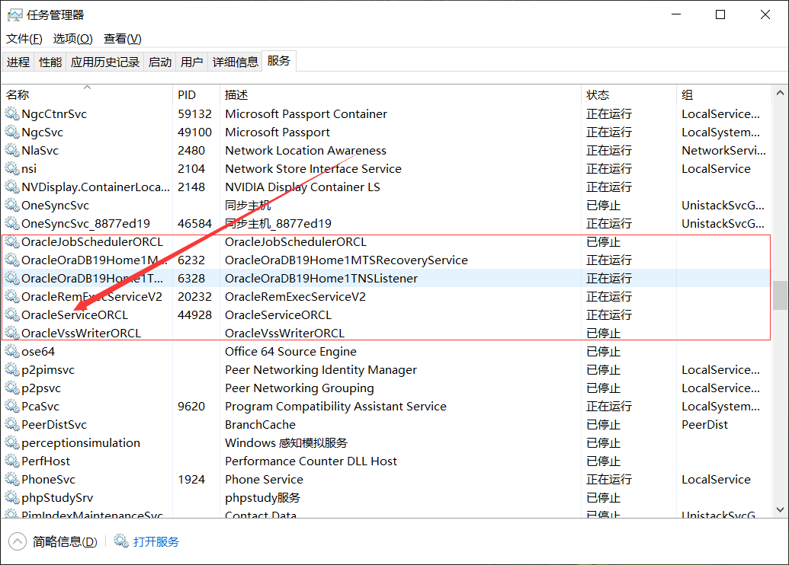The image size is (789, 565).
Task: Click the scrollbar down arrow
Action: click(780, 509)
